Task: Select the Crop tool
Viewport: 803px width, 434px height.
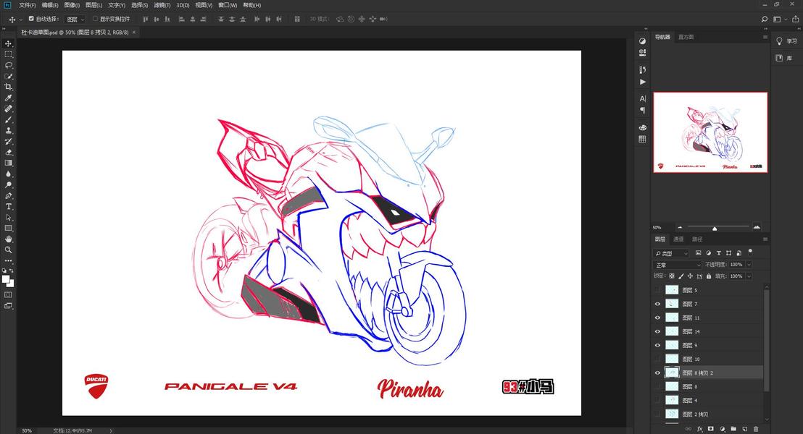Action: coord(8,88)
